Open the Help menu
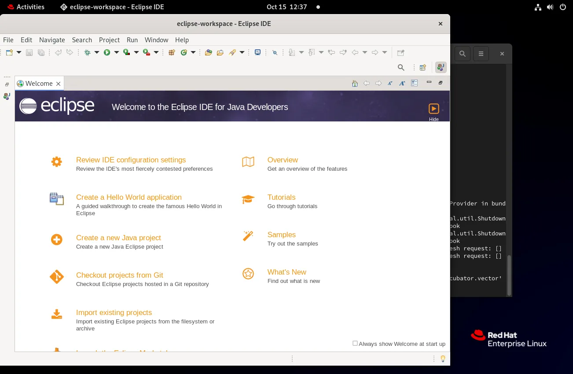The image size is (573, 374). click(182, 40)
